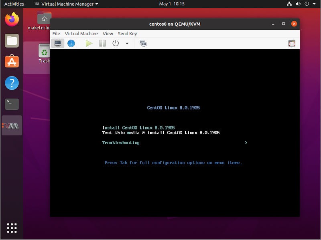321x240 pixels.
Task: Click the Run VM play icon
Action: [89, 43]
